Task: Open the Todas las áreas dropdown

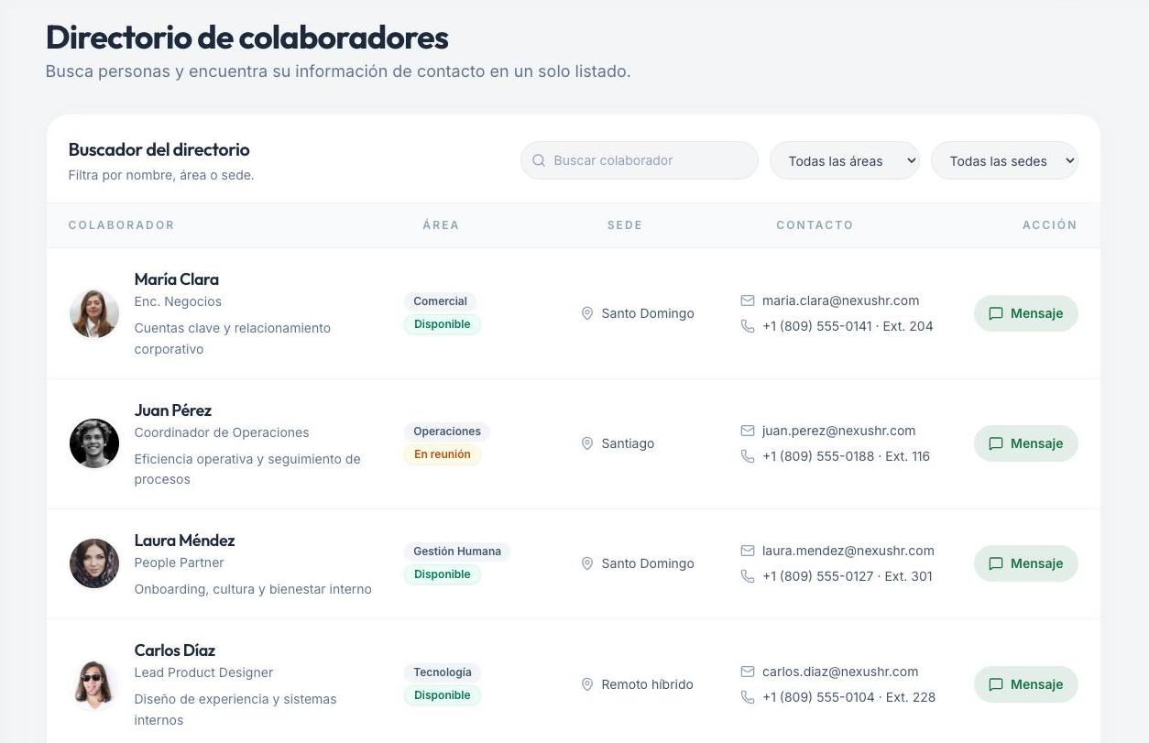Action: tap(845, 160)
